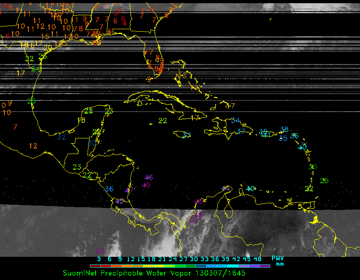Click the purple 53 reading at bottom left
Viewport: 360px width, 280px height.
100,251
